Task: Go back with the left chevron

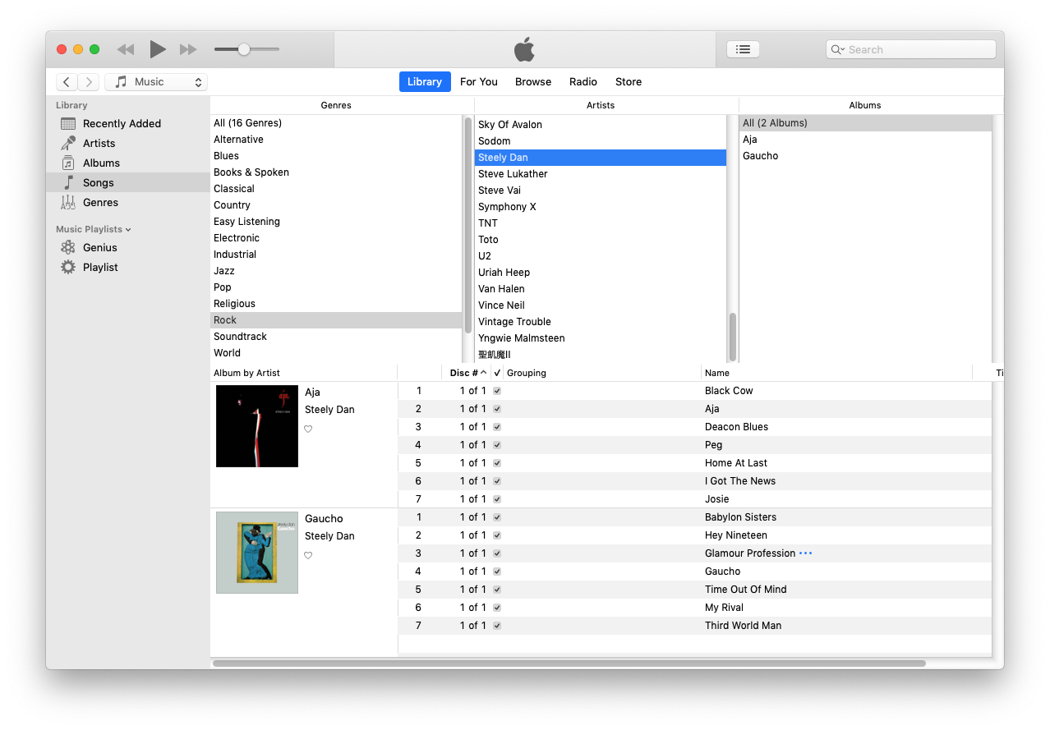Action: pos(67,82)
